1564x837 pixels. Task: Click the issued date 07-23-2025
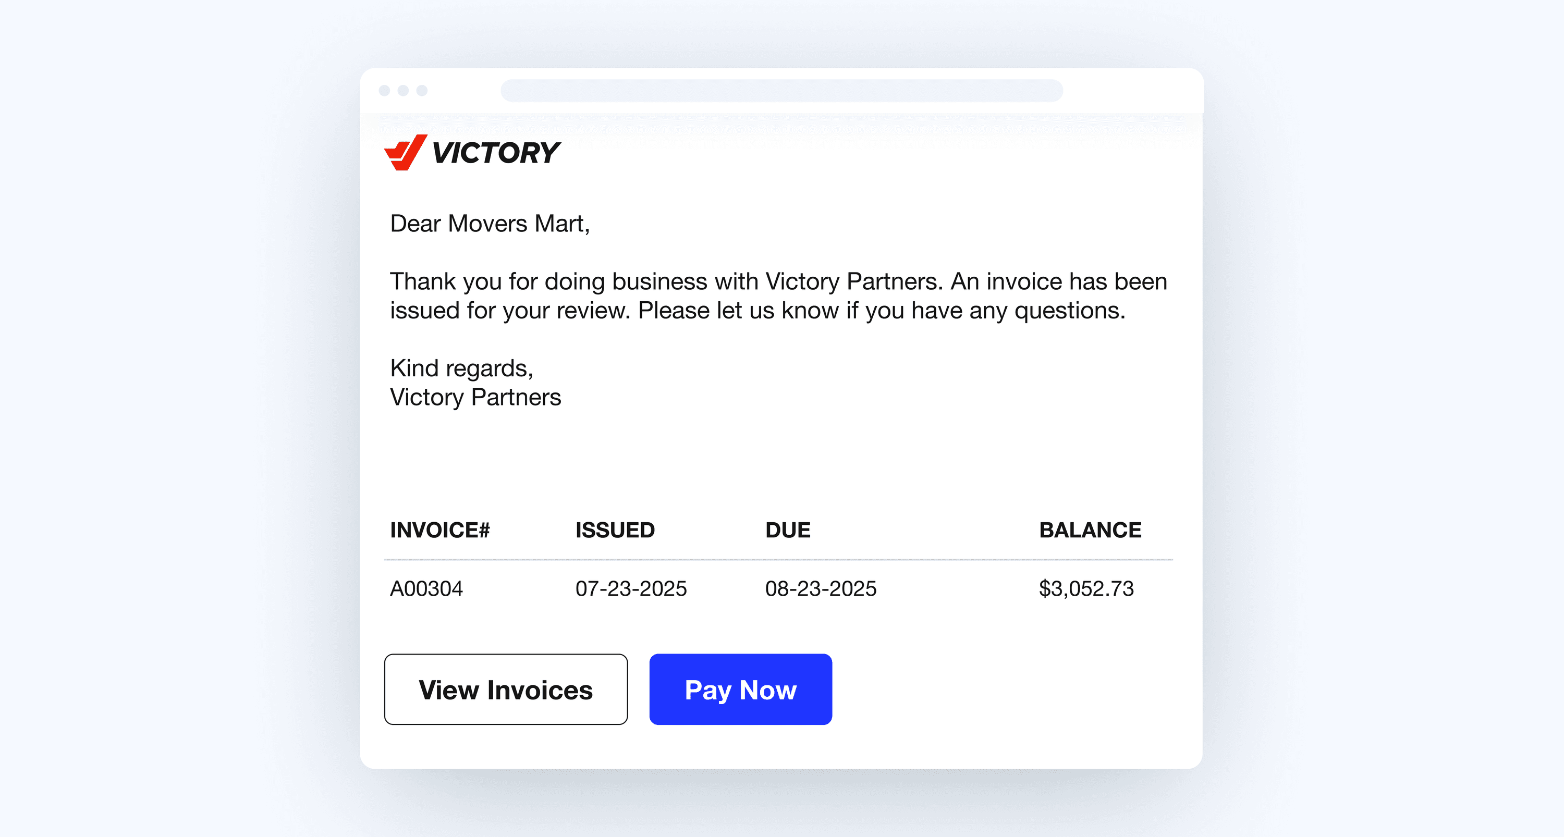631,588
